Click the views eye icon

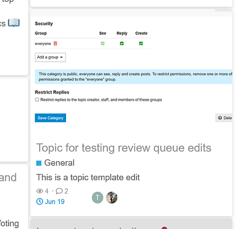pos(40,191)
